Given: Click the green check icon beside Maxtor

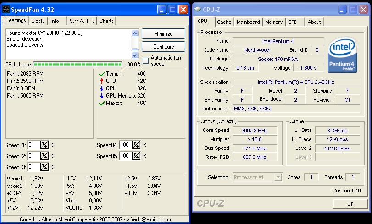Looking at the screenshot, I should (102, 104).
